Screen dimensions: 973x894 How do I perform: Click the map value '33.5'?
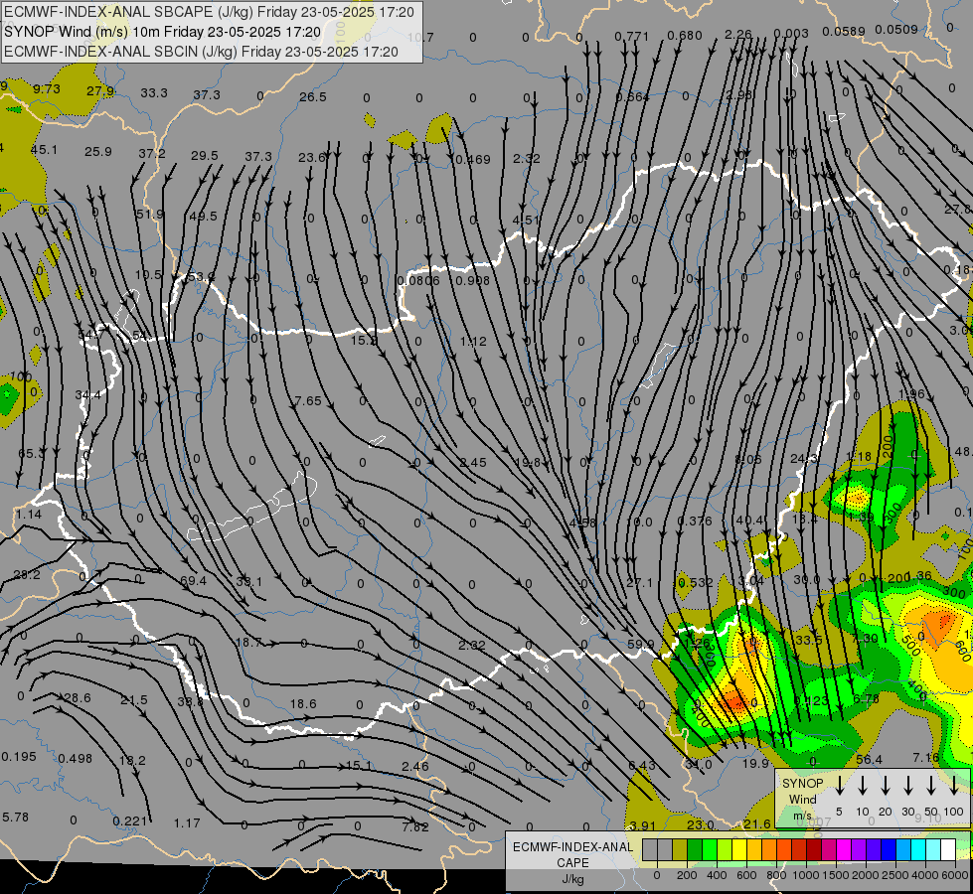[x=809, y=640]
